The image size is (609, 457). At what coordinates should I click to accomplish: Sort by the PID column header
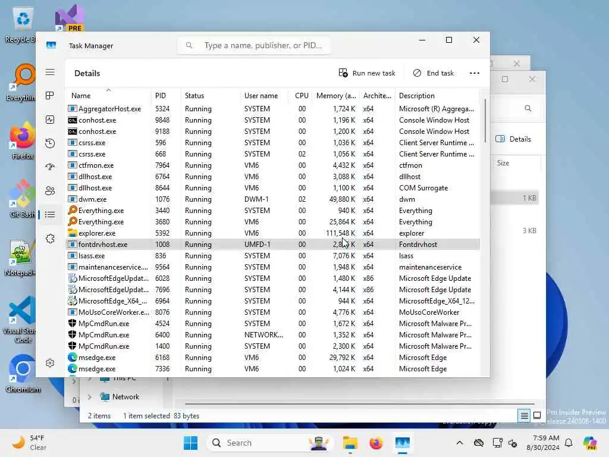click(165, 96)
